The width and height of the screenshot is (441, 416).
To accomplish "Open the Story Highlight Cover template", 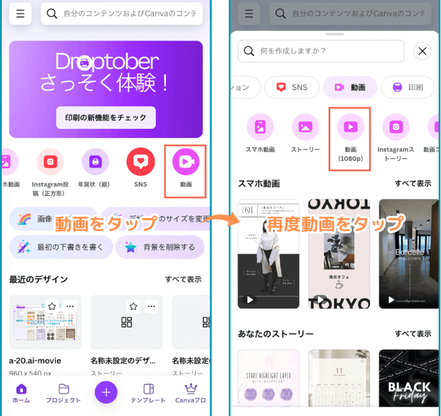I will [x=268, y=378].
